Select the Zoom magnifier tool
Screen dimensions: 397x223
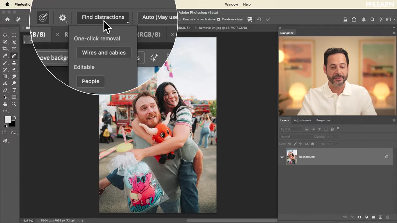14,104
